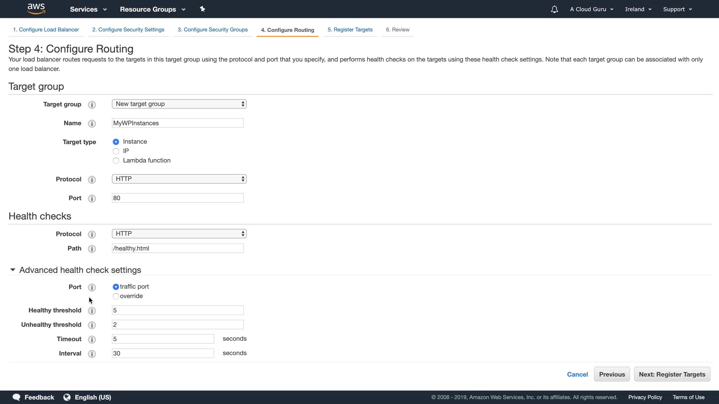This screenshot has width=719, height=404.
Task: Go to the AWS logo home
Action: [x=36, y=9]
